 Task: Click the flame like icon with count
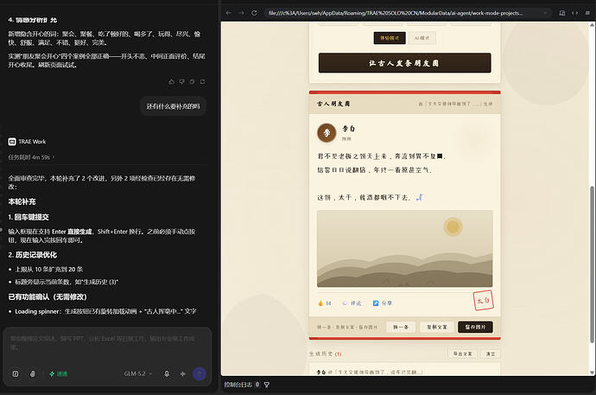(324, 303)
